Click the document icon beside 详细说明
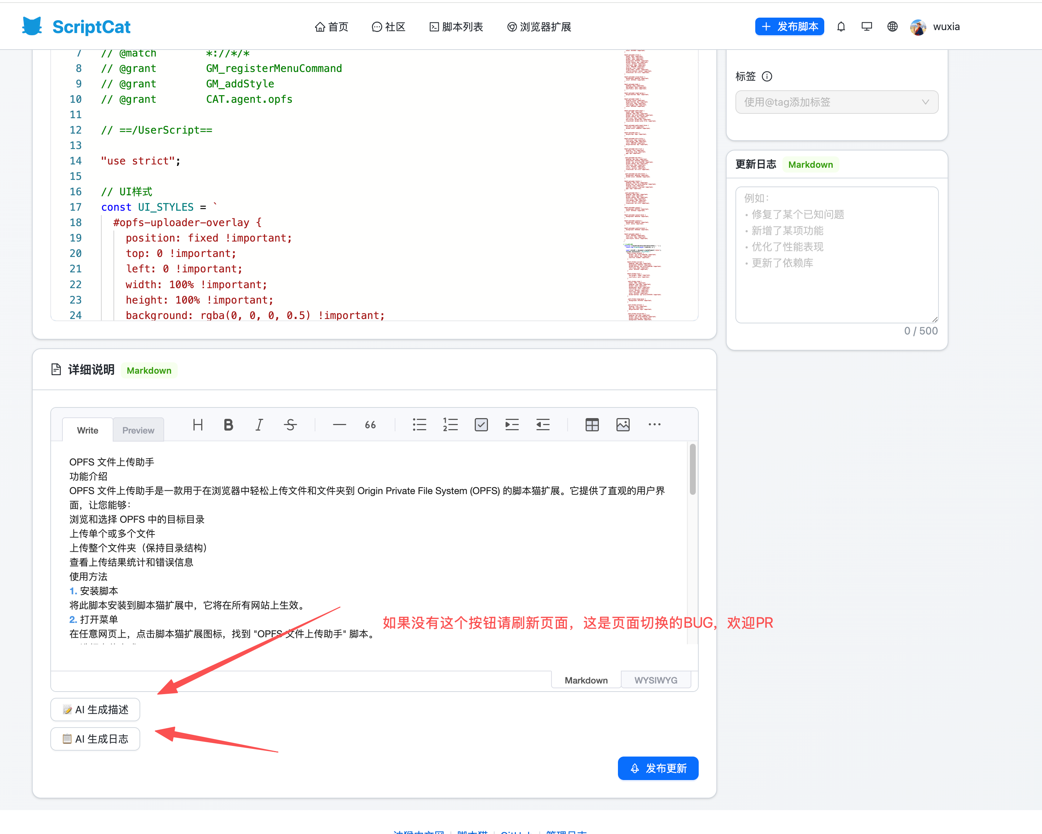This screenshot has height=834, width=1042. tap(56, 370)
